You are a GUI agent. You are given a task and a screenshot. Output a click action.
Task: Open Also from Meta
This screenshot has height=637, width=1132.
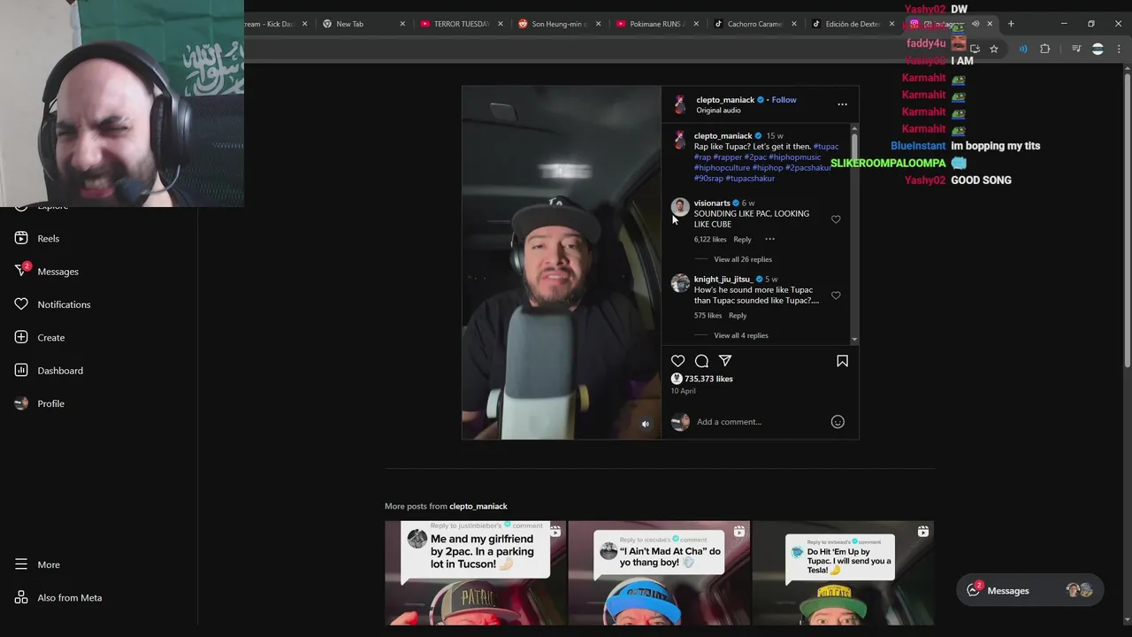pos(58,597)
